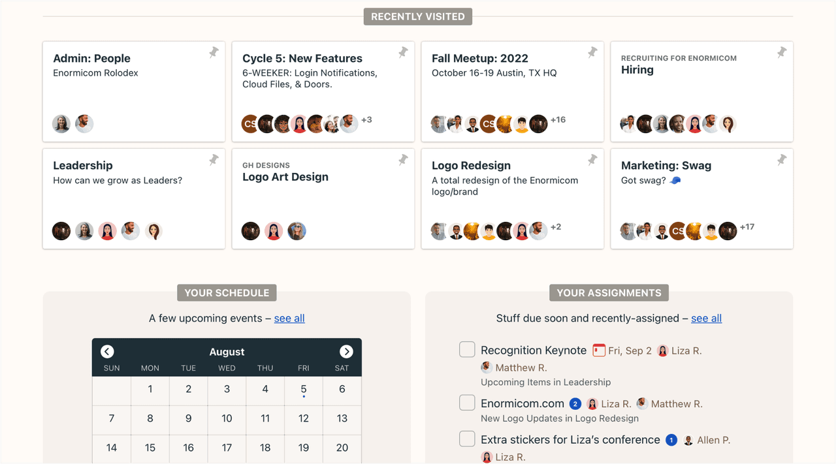Open Liza R.'s avatar on Recognition Keynote
Viewport: 836px width, 464px height.
coord(662,350)
